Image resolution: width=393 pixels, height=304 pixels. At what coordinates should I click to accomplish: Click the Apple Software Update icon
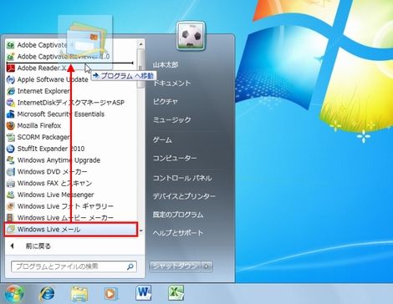tap(11, 79)
